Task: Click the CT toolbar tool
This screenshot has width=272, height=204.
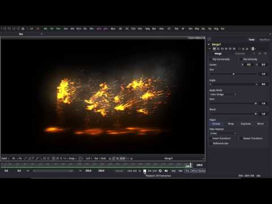Action: 169,29
